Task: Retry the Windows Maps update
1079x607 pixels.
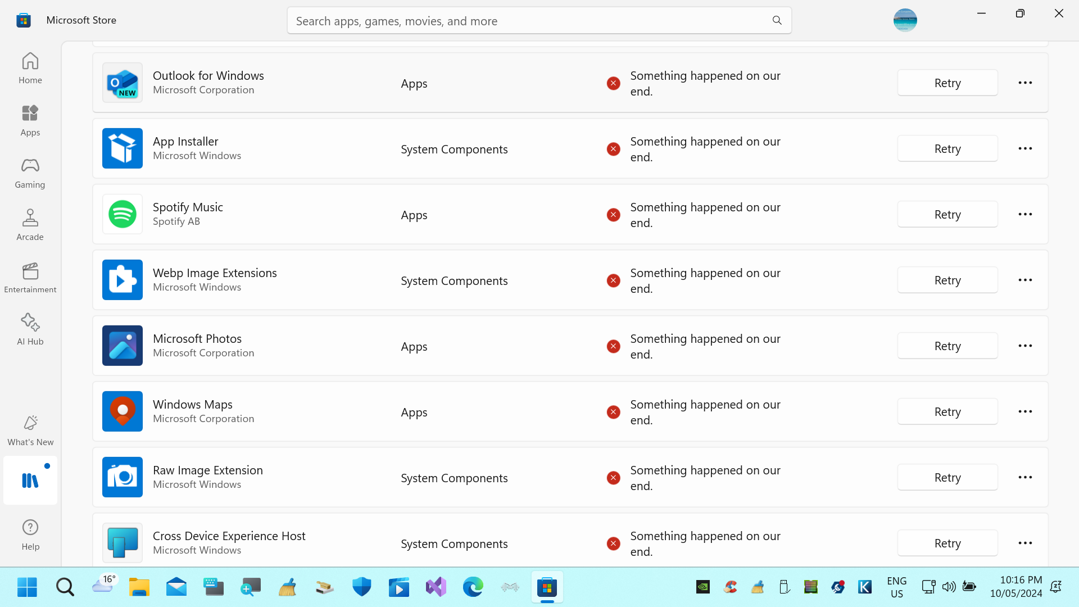Action: coord(947,411)
